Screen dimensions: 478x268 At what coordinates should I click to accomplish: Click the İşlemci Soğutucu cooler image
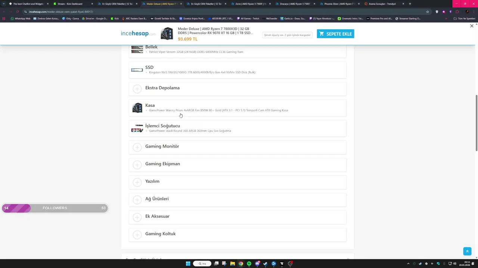coord(137,128)
